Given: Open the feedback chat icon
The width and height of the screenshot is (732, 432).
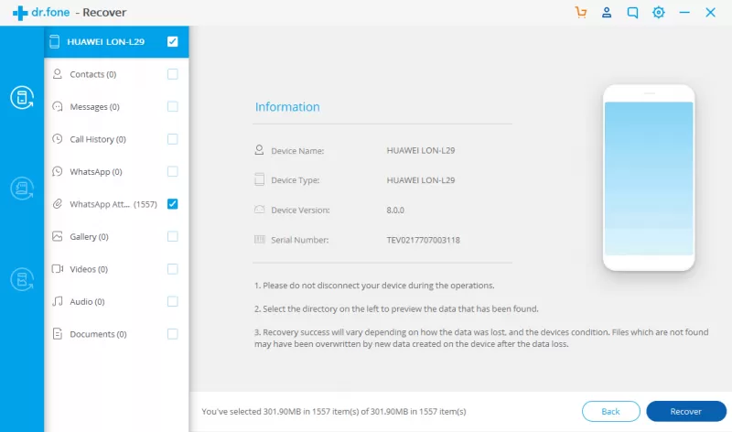Looking at the screenshot, I should (632, 13).
